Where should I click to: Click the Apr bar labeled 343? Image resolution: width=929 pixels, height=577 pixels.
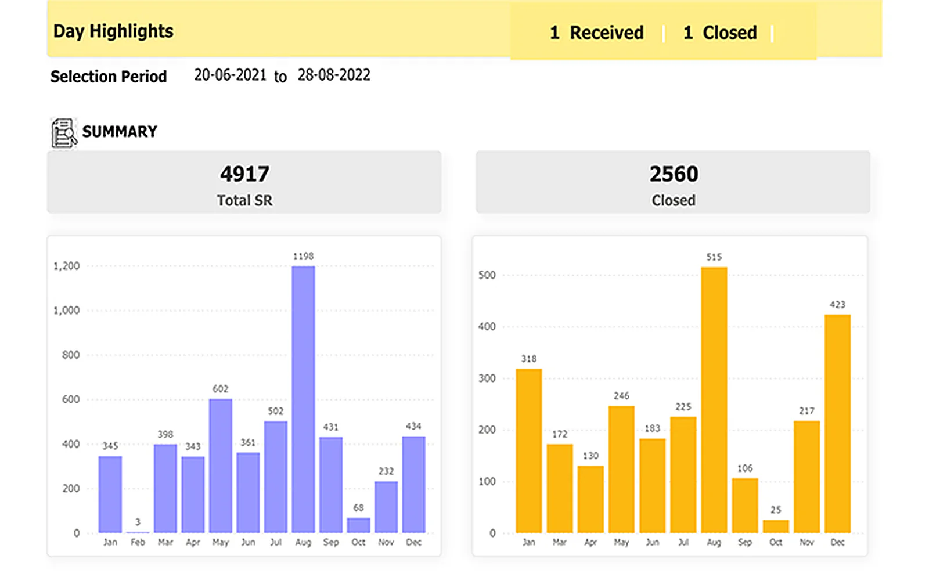[193, 495]
